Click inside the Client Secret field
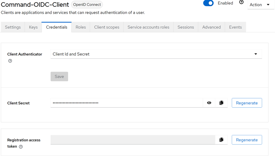This screenshot has height=156, width=275. (x=126, y=103)
